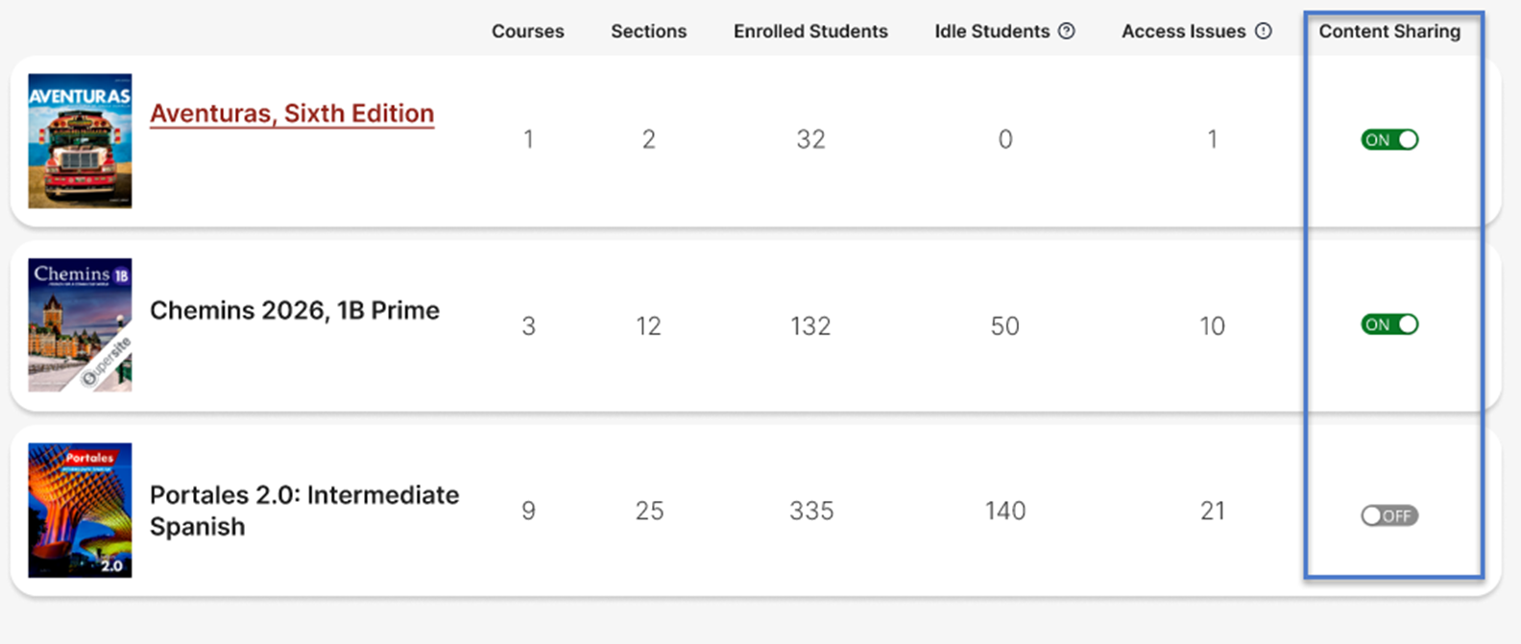
Task: Click the Courses column header
Action: 528,31
